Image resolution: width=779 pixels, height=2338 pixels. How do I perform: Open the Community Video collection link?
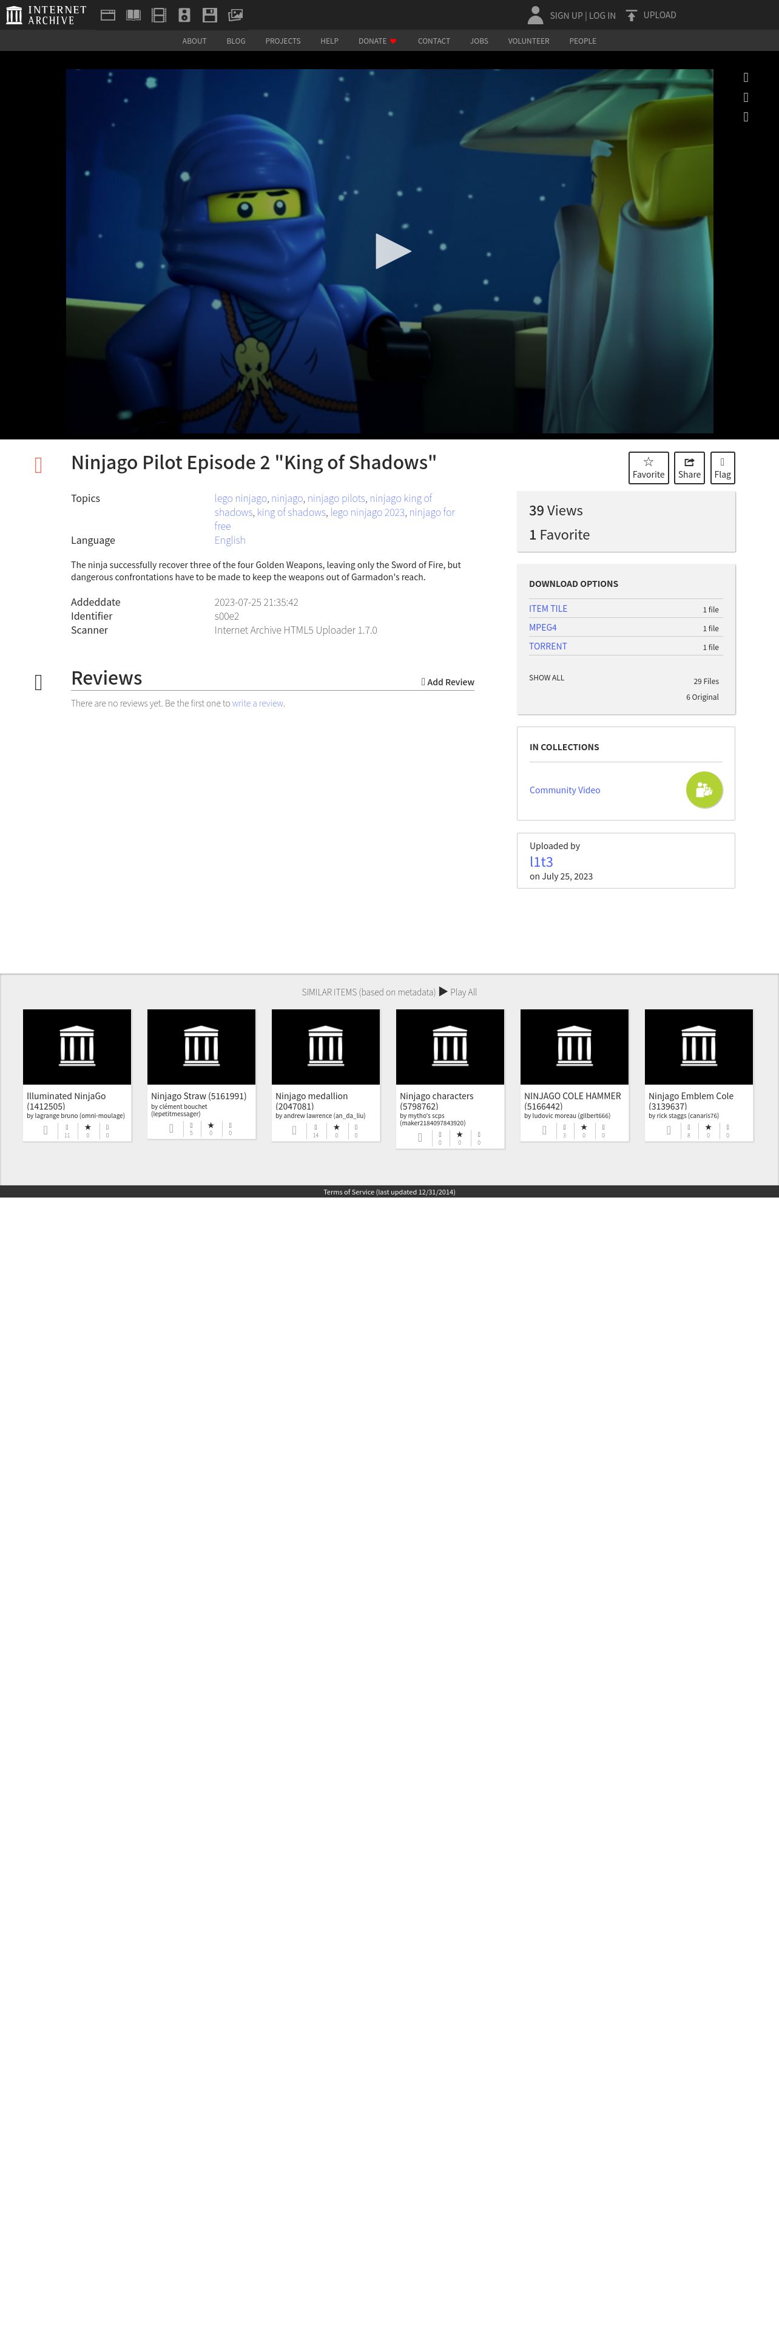564,790
